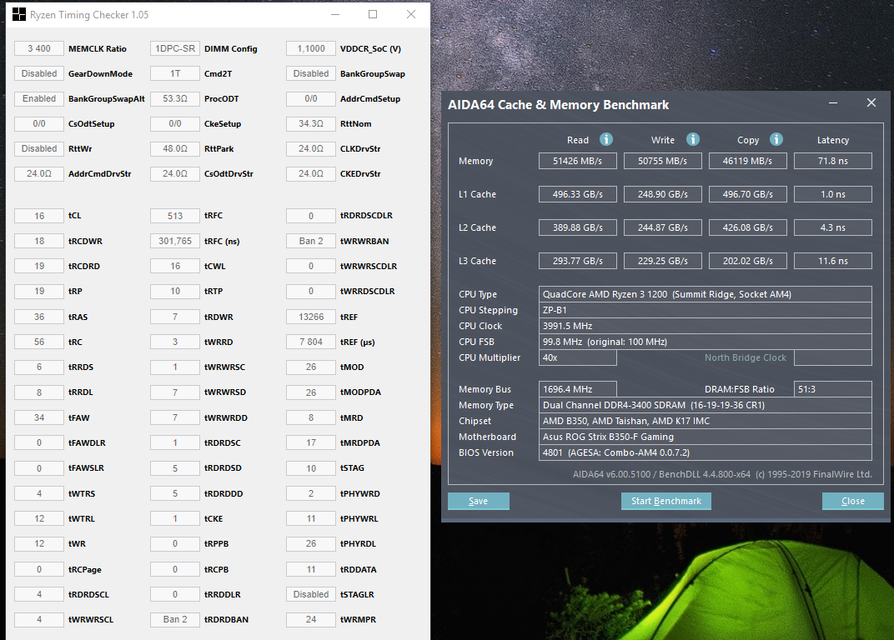Click the Copy info icon in AIDA64

pyautogui.click(x=776, y=140)
